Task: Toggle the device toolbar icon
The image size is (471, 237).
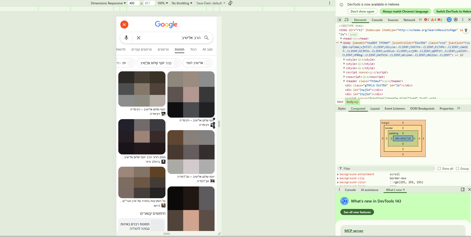Action: (x=347, y=20)
